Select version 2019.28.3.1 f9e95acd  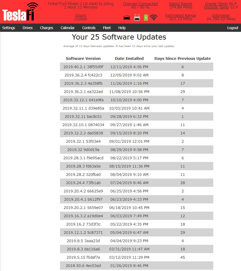click(x=83, y=158)
